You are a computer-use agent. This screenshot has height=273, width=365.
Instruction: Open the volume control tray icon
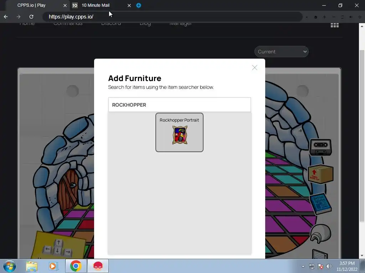329,266
